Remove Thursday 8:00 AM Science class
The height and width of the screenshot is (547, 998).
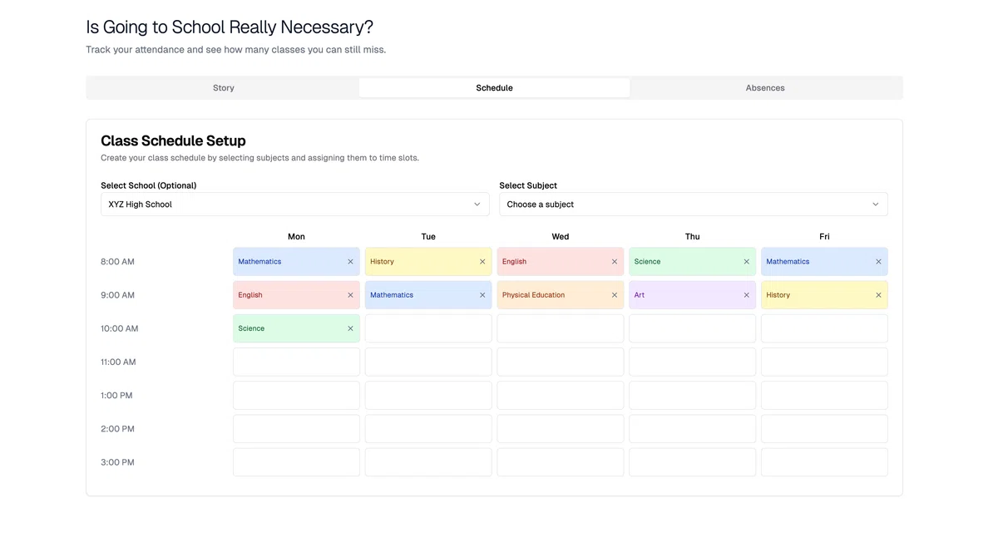click(x=746, y=262)
